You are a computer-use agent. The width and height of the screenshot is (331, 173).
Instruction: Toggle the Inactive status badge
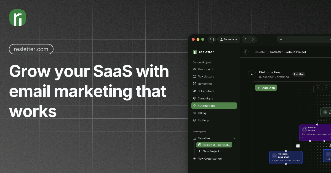pos(299,74)
